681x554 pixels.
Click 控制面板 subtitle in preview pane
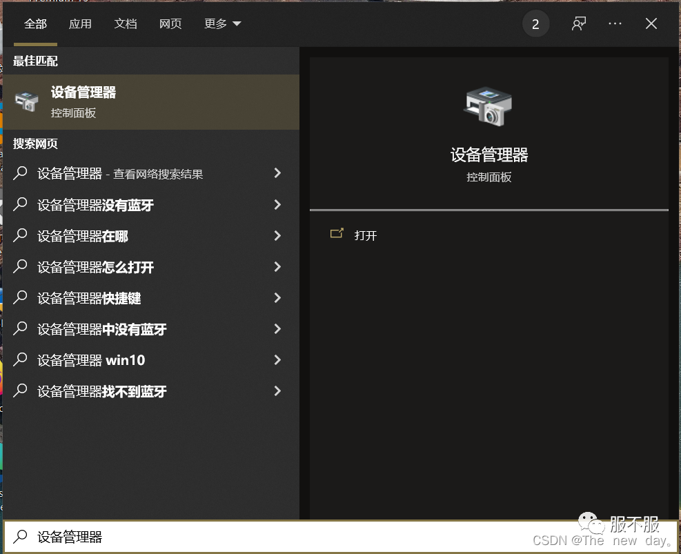click(489, 177)
